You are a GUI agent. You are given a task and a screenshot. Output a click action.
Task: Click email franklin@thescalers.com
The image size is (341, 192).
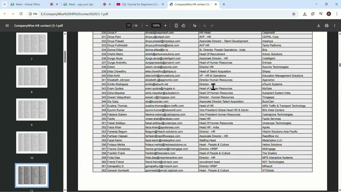click(x=160, y=153)
